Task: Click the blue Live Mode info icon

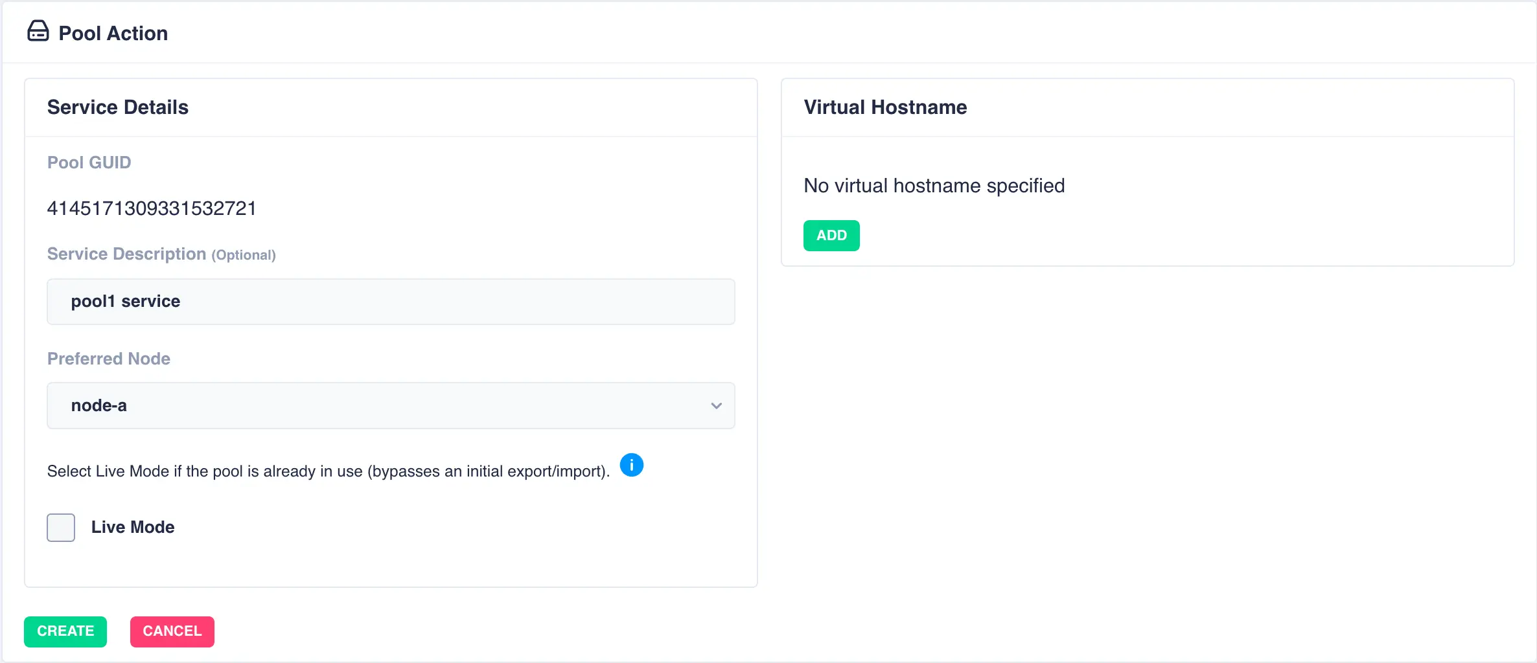Action: click(631, 465)
